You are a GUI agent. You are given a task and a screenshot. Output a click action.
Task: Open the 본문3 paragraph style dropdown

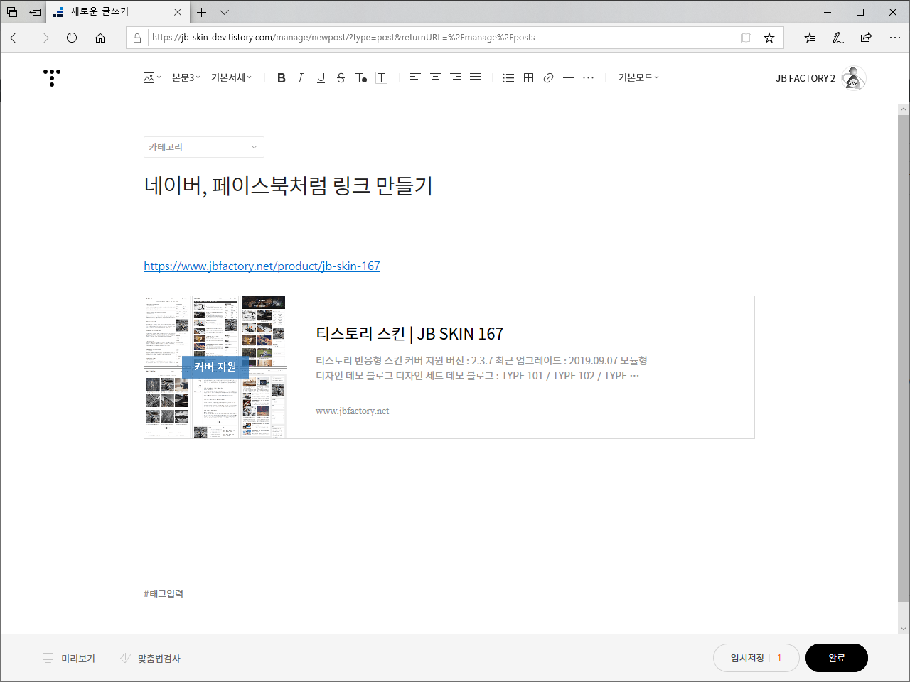[x=186, y=77]
